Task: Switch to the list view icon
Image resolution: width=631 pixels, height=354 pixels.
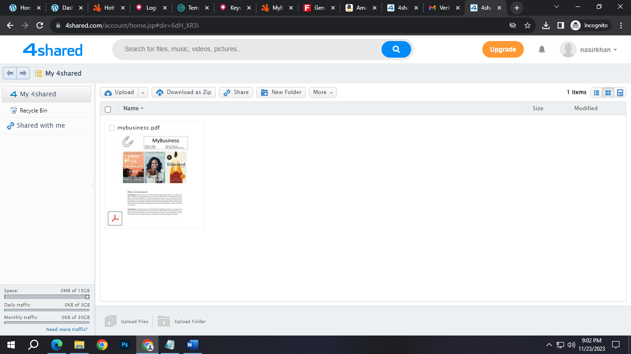Action: point(597,93)
